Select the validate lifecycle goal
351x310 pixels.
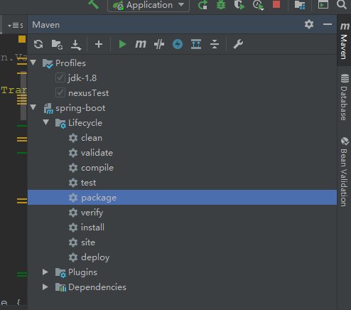pyautogui.click(x=182, y=153)
